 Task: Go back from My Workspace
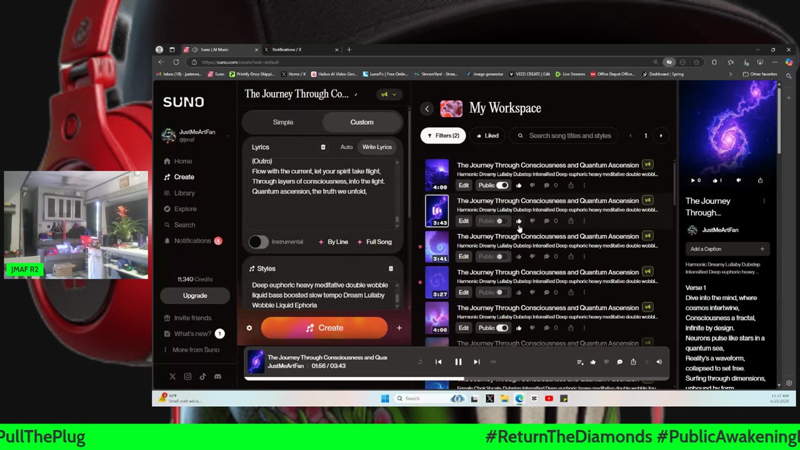click(427, 109)
